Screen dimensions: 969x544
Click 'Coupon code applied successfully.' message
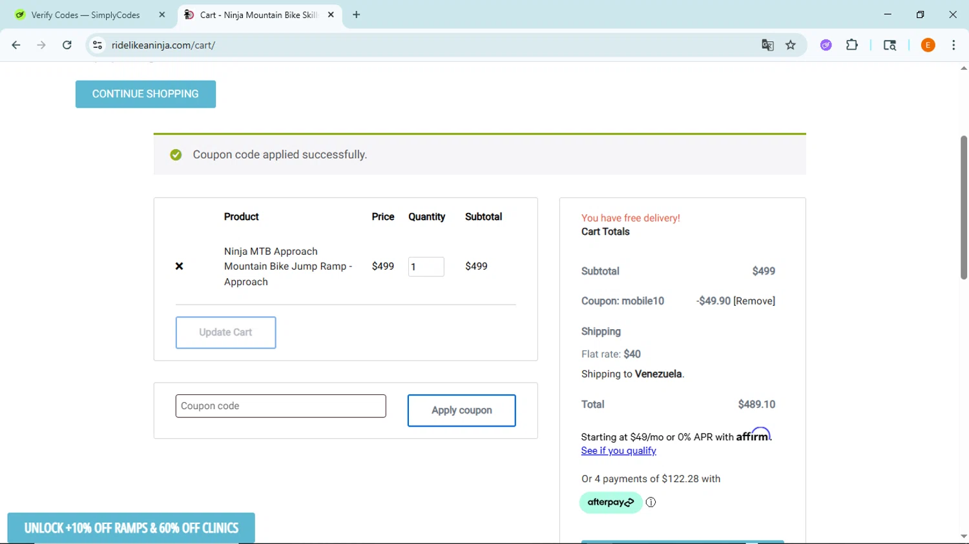coord(280,155)
